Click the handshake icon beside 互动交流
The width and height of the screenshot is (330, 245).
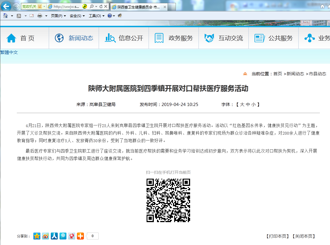(x=209, y=38)
